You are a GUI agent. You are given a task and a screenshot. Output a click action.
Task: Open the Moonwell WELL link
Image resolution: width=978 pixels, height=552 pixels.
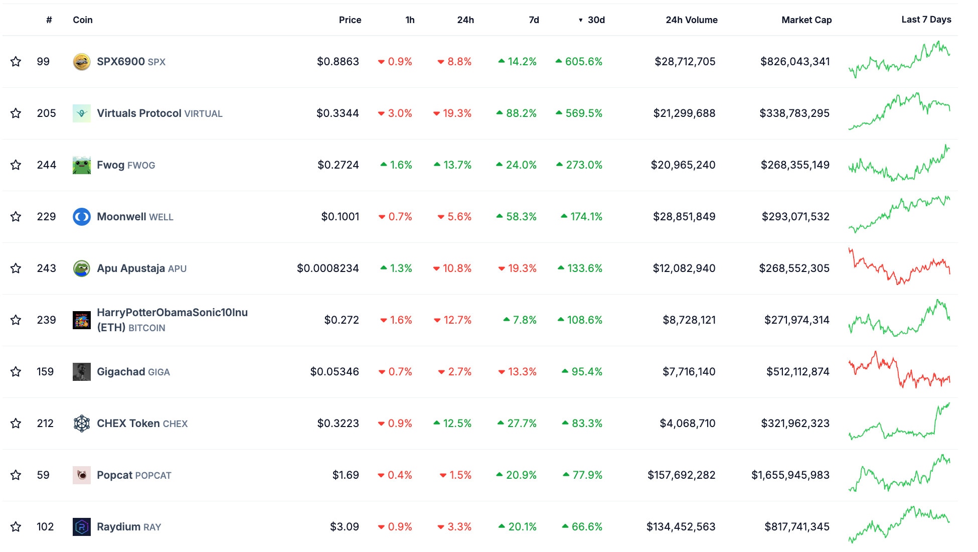point(135,217)
